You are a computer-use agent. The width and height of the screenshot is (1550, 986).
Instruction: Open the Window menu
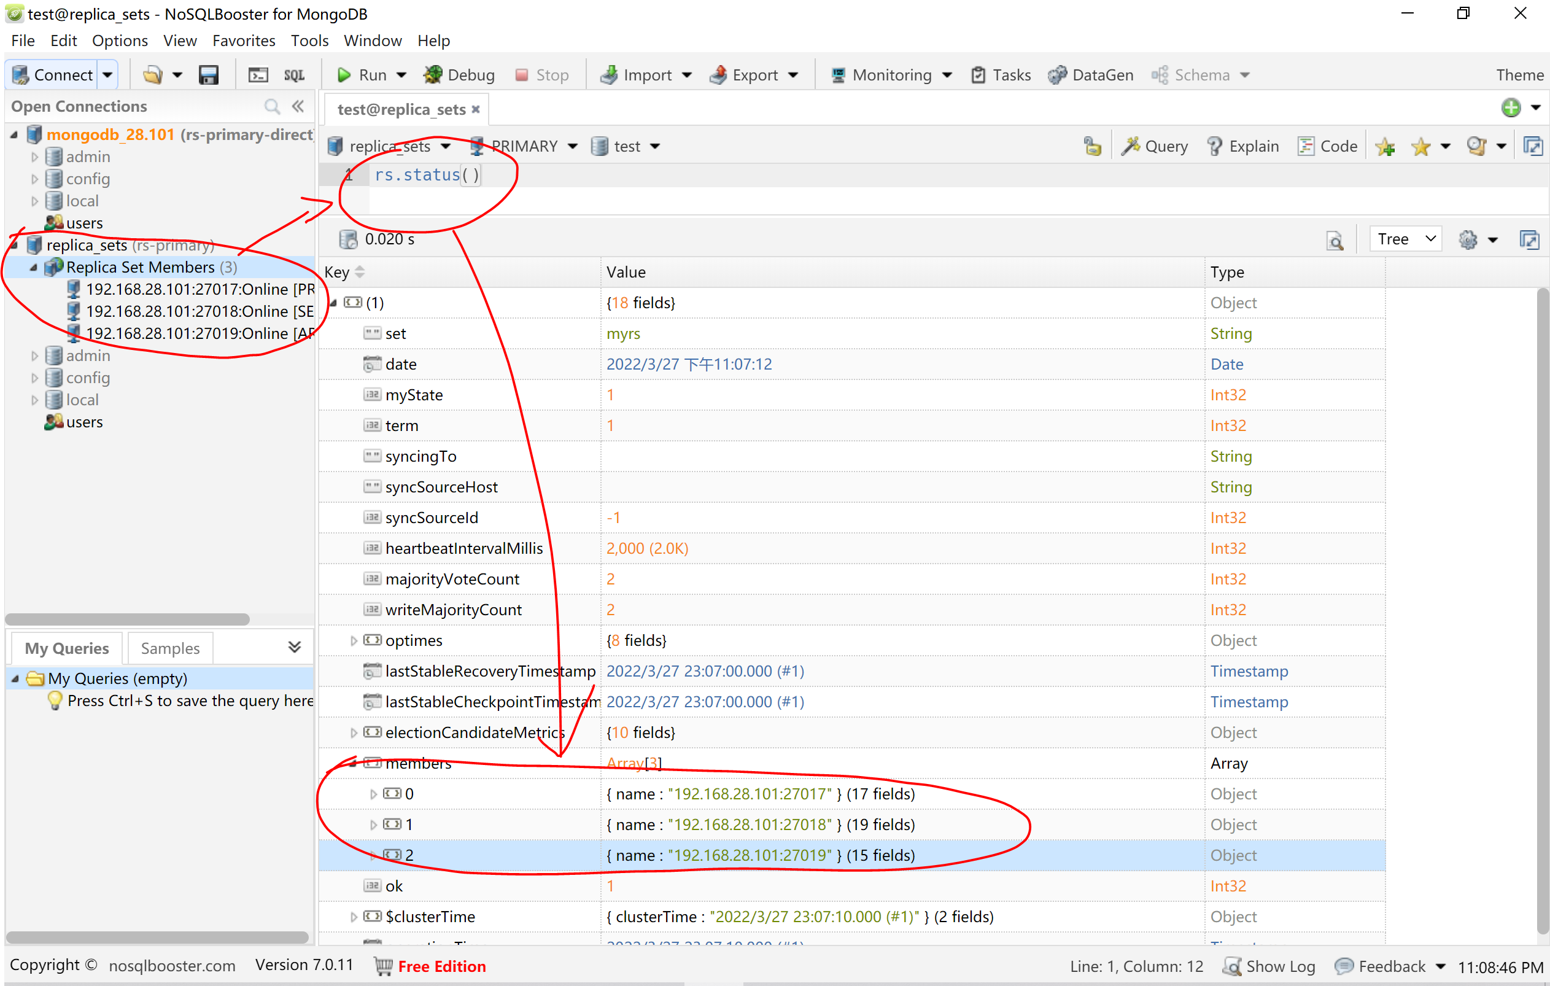[373, 41]
